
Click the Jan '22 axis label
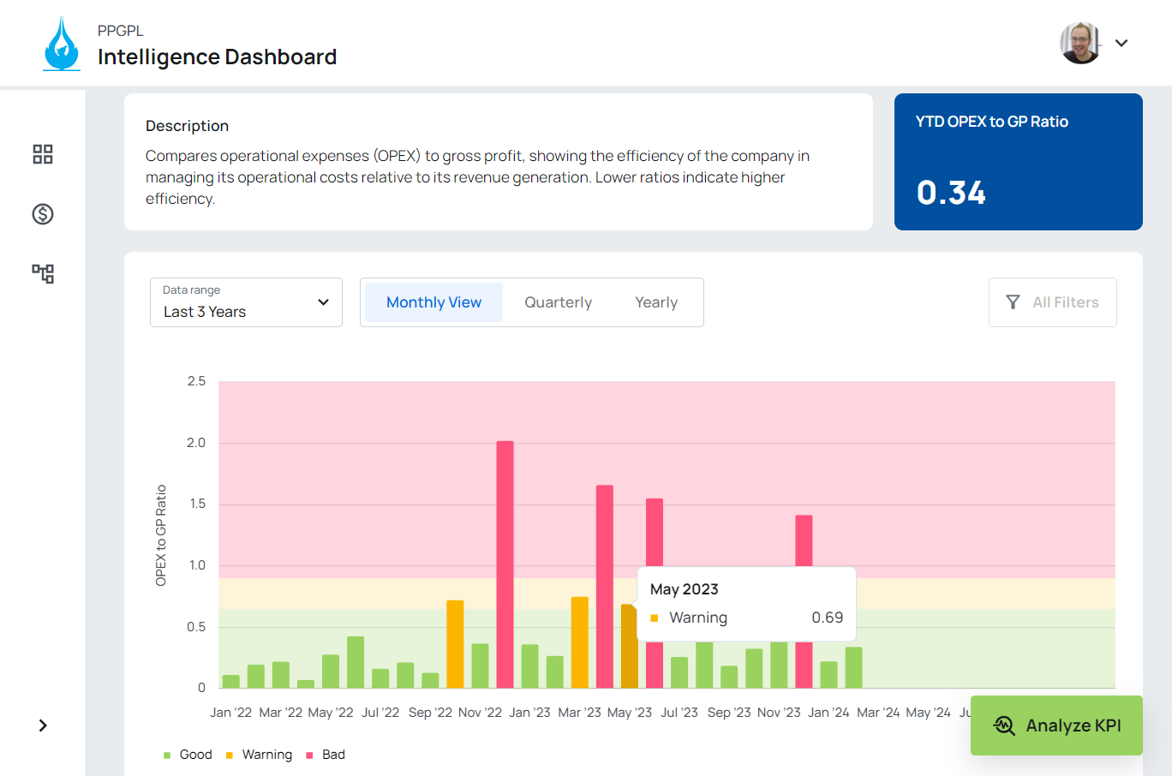[231, 713]
